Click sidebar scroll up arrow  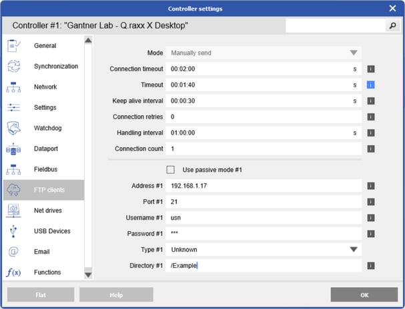88,40
